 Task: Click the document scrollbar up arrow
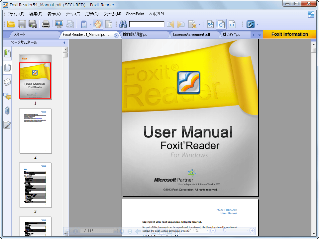[313, 44]
